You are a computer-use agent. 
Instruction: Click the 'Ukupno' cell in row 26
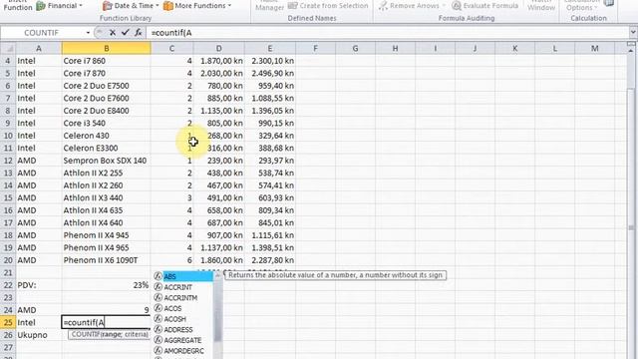[x=39, y=335]
